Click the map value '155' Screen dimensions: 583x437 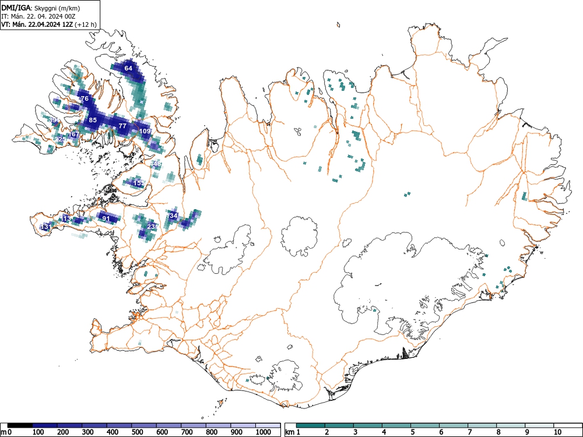coord(138,183)
